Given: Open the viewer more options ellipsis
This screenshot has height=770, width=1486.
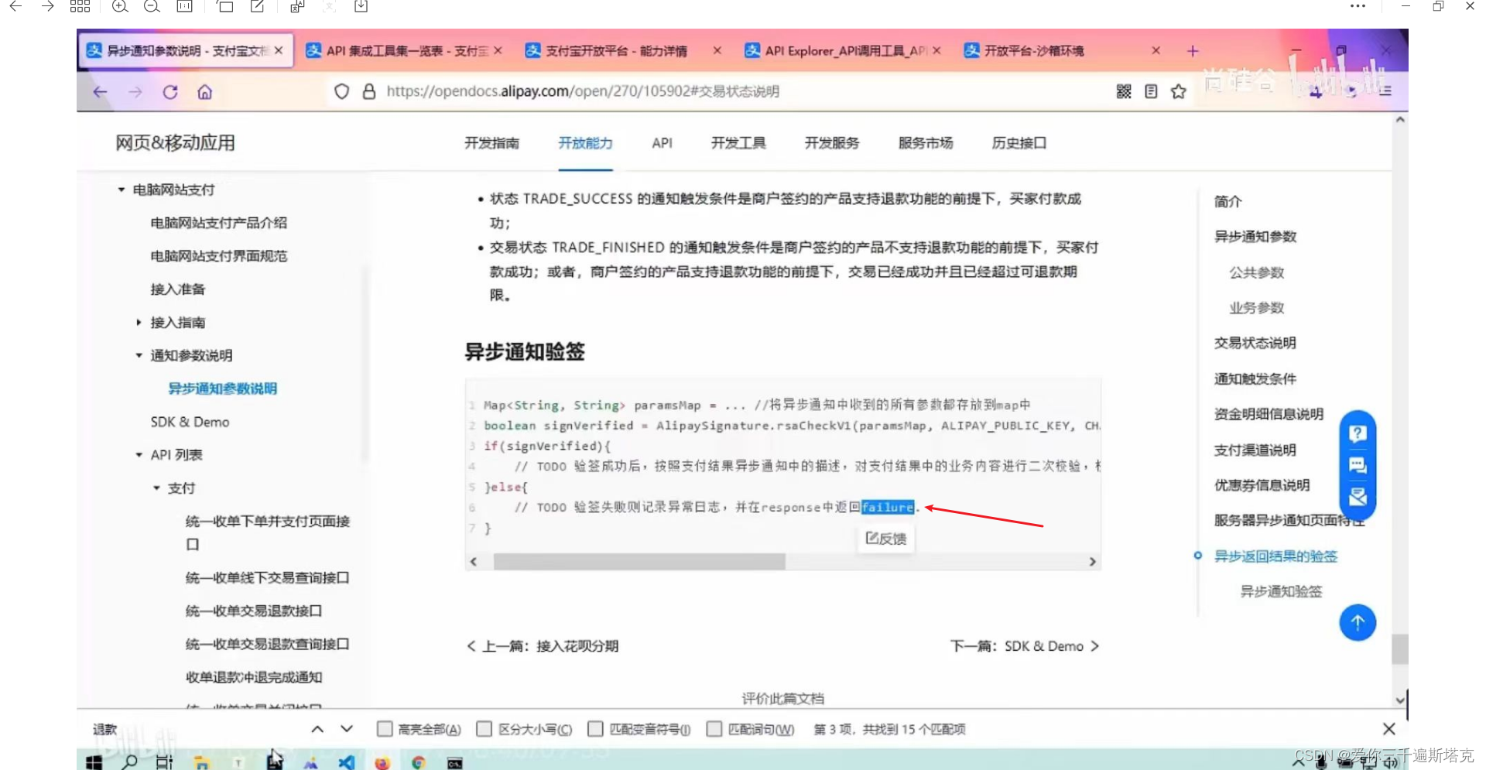Looking at the screenshot, I should (x=1358, y=6).
